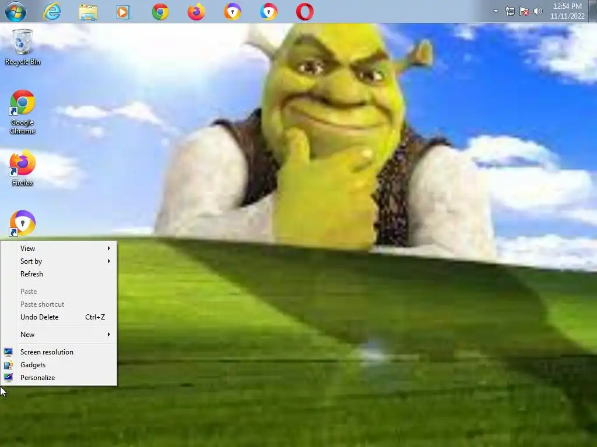The image size is (597, 447).
Task: Click the volume speaker tray icon
Action: click(x=538, y=12)
